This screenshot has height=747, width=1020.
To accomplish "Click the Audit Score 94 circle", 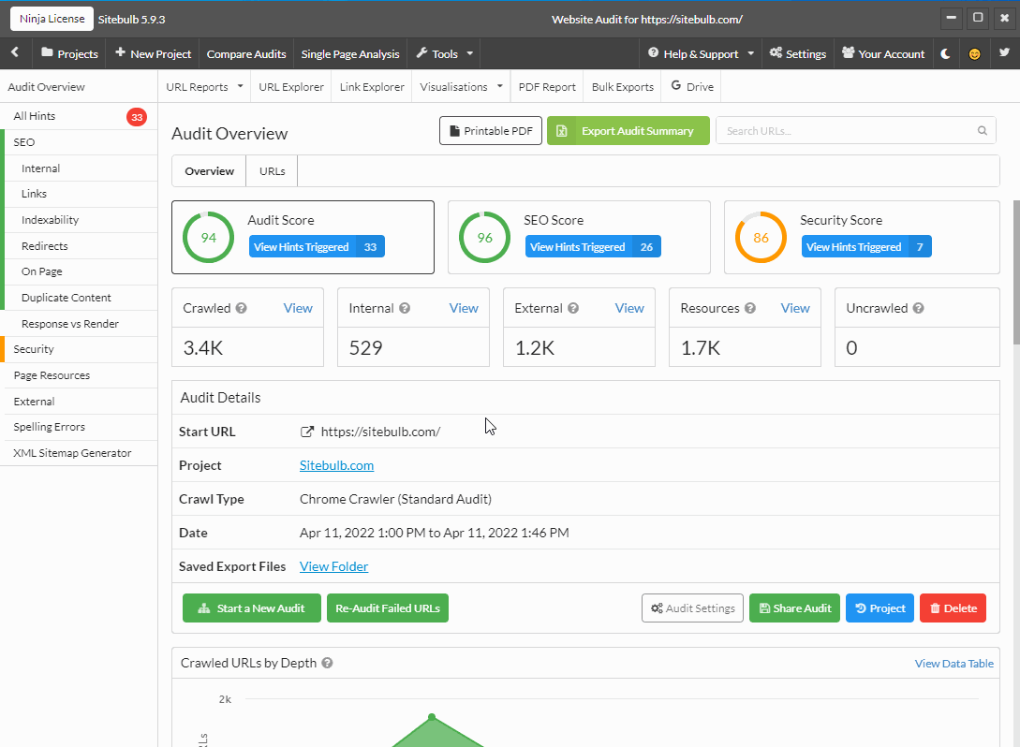I will [208, 237].
